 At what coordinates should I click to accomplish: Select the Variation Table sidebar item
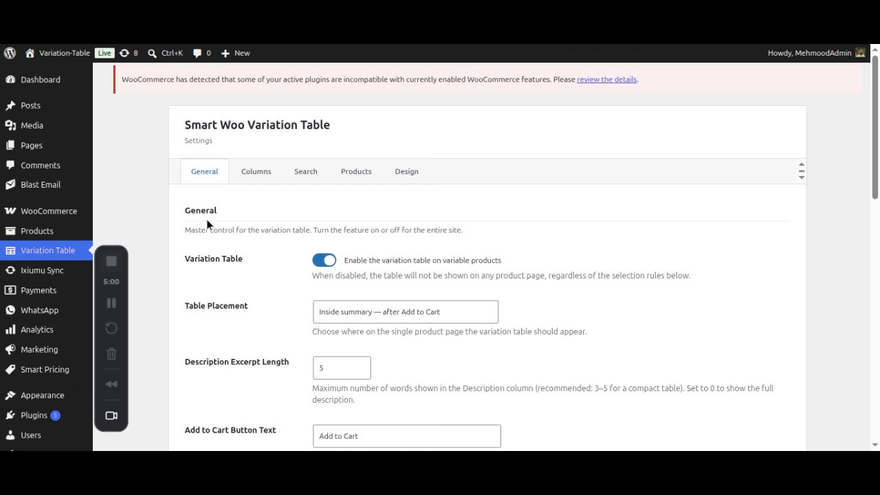click(46, 250)
